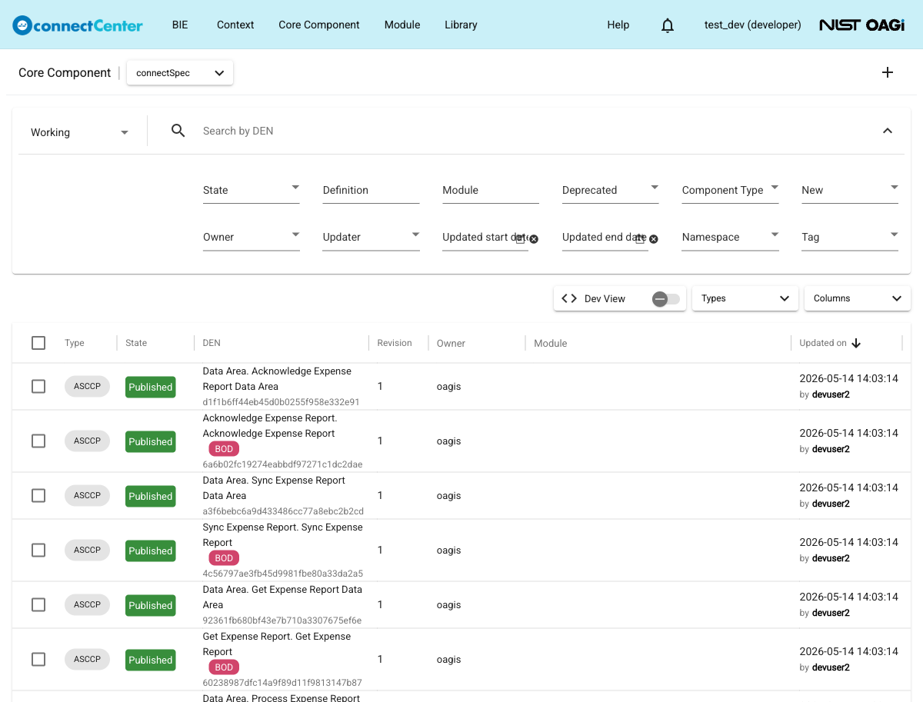This screenshot has width=923, height=702.
Task: Check Get Expense Report BOD row checkbox
Action: (x=38, y=659)
